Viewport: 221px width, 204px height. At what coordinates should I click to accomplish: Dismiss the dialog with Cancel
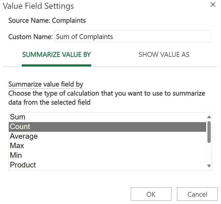coord(197,194)
